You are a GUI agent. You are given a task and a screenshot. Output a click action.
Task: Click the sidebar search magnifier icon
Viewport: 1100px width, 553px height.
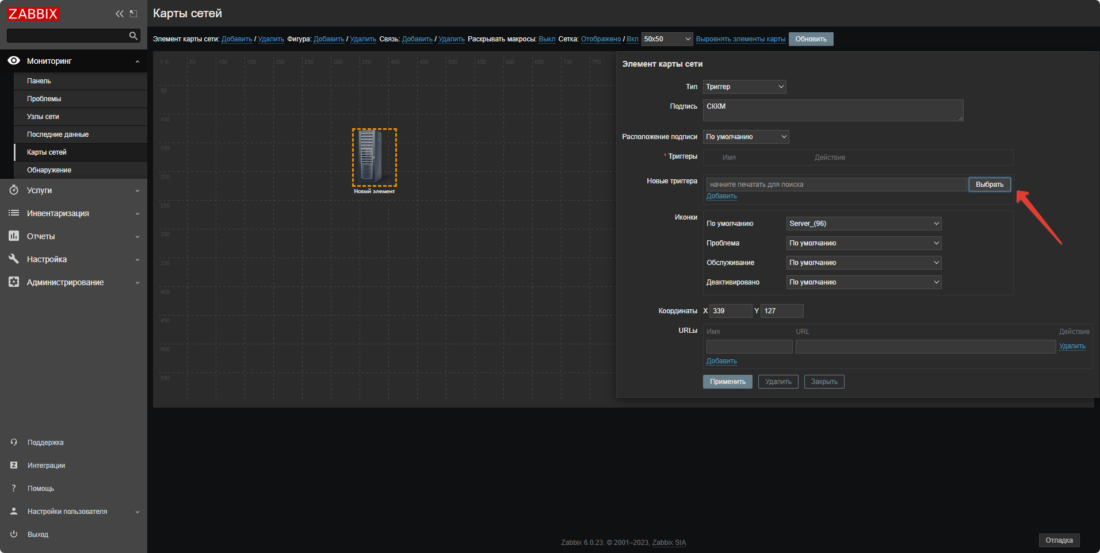point(133,36)
